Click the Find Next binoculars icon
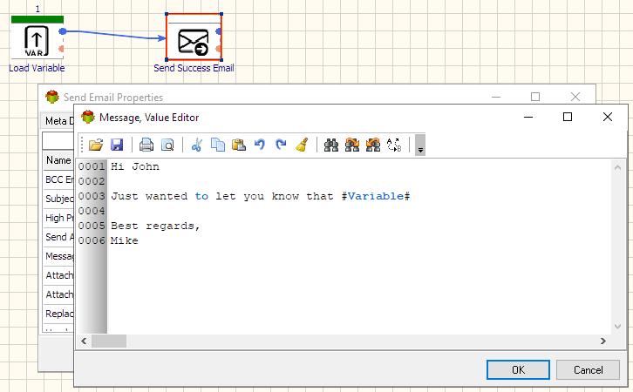The image size is (633, 392). point(352,145)
